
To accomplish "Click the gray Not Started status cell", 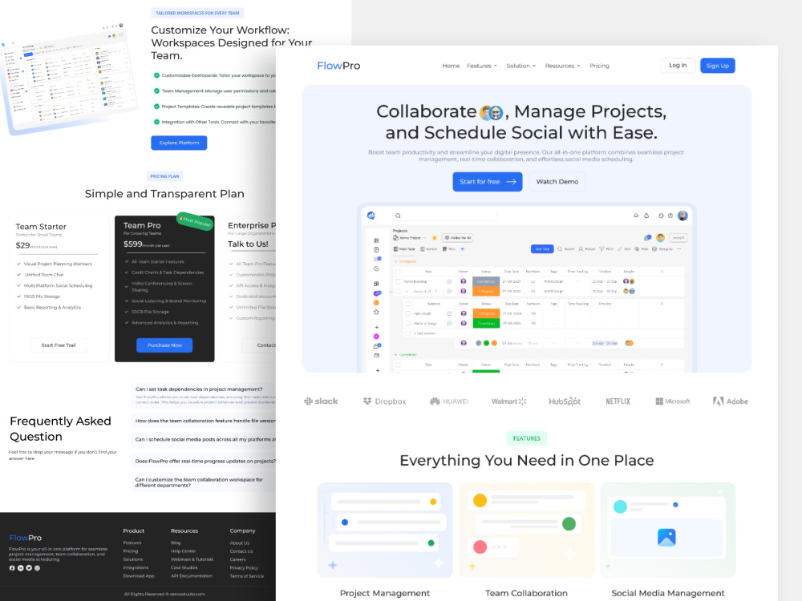I will (x=486, y=281).
